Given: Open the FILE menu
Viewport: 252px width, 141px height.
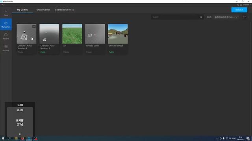Looking at the screenshot, I should pyautogui.click(x=3, y=5).
